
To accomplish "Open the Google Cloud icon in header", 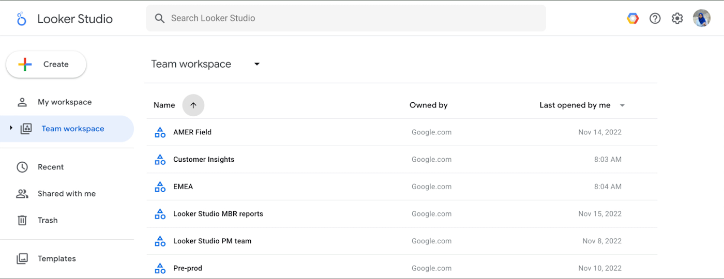I will pos(632,19).
